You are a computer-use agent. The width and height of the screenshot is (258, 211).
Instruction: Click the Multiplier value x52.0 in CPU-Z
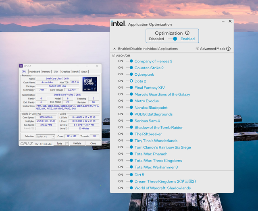46,121
